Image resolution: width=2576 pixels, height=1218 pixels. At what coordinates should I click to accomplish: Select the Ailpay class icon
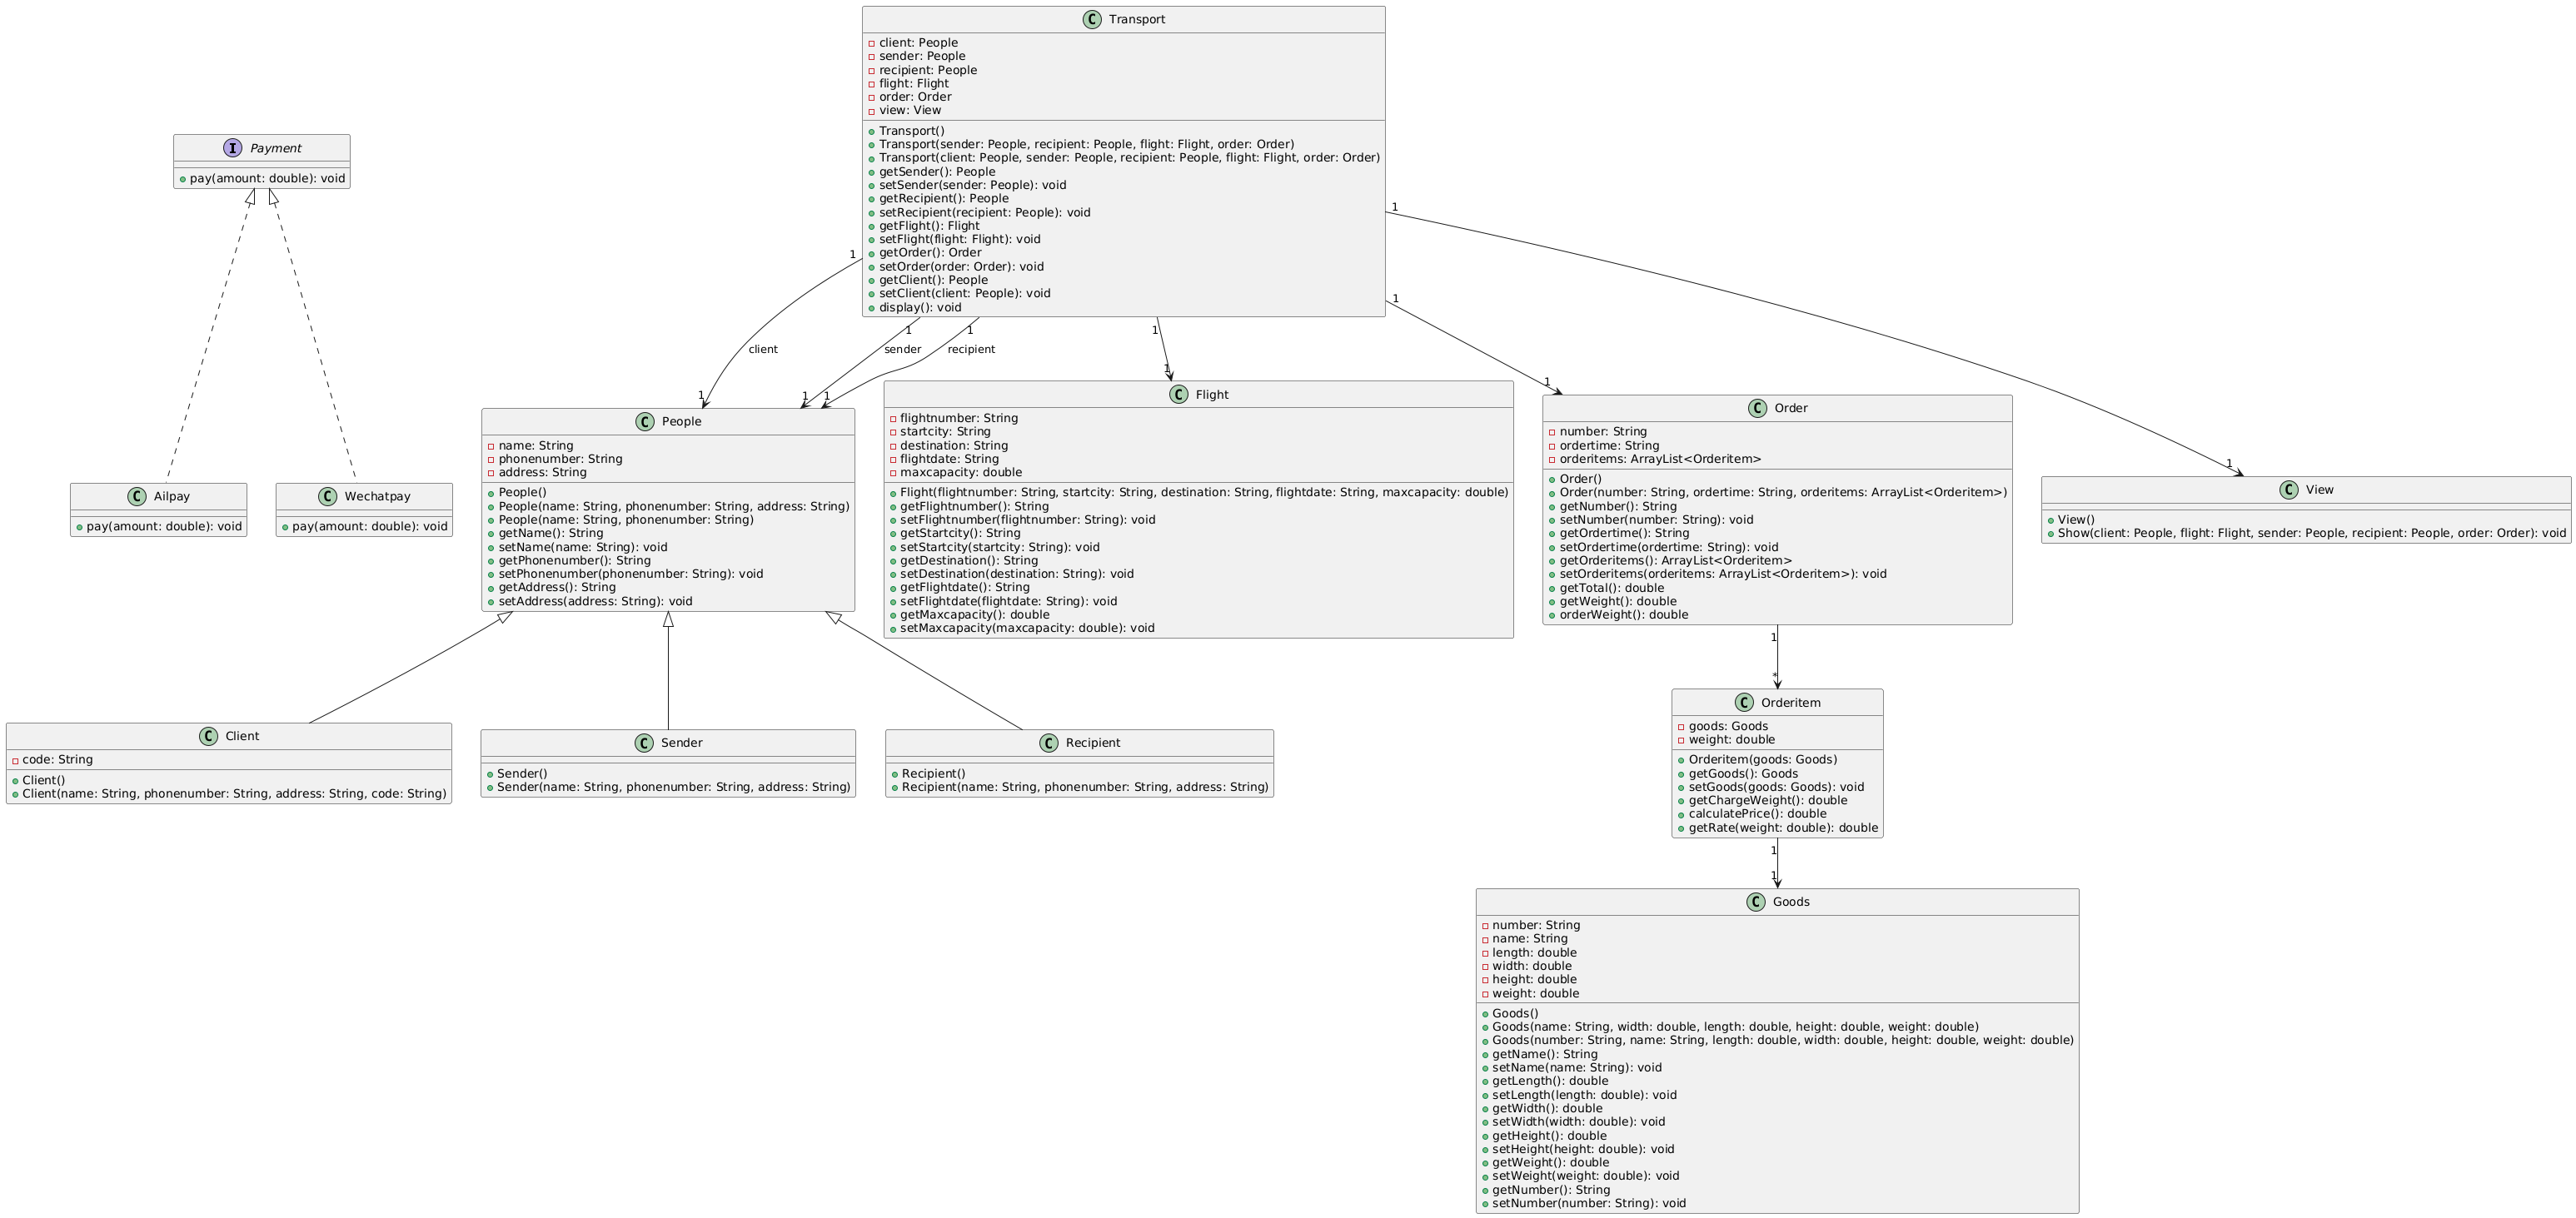tap(137, 497)
